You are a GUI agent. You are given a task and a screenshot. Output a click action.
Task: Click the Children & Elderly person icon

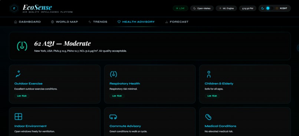[x=209, y=74]
